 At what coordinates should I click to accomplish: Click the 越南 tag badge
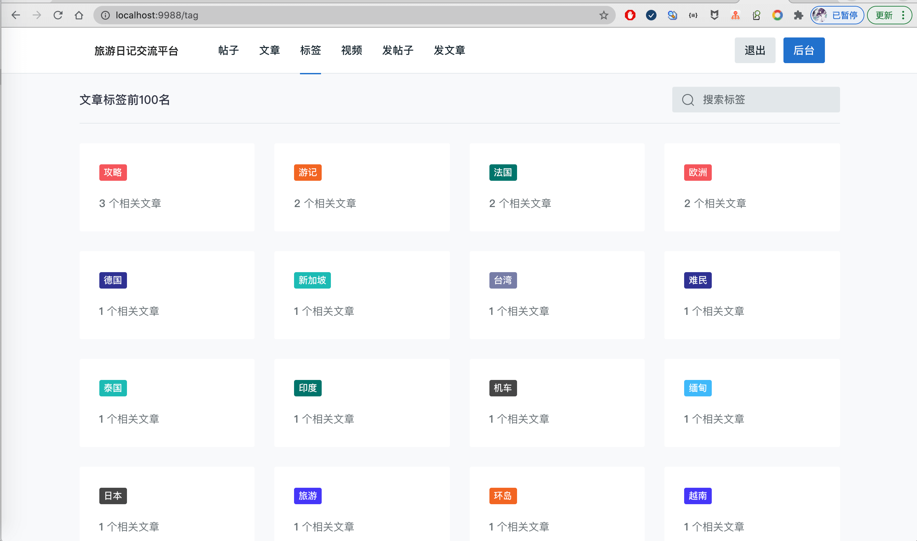pyautogui.click(x=697, y=496)
